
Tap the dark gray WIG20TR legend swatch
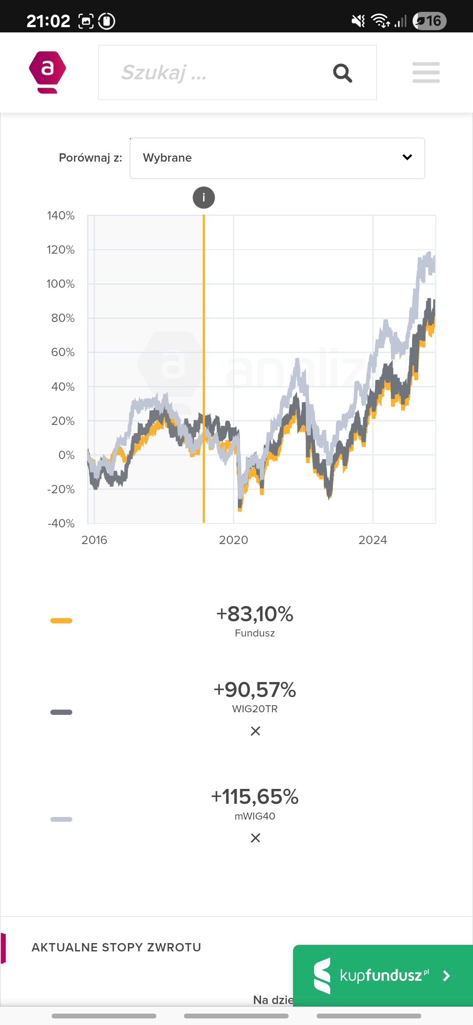click(61, 712)
